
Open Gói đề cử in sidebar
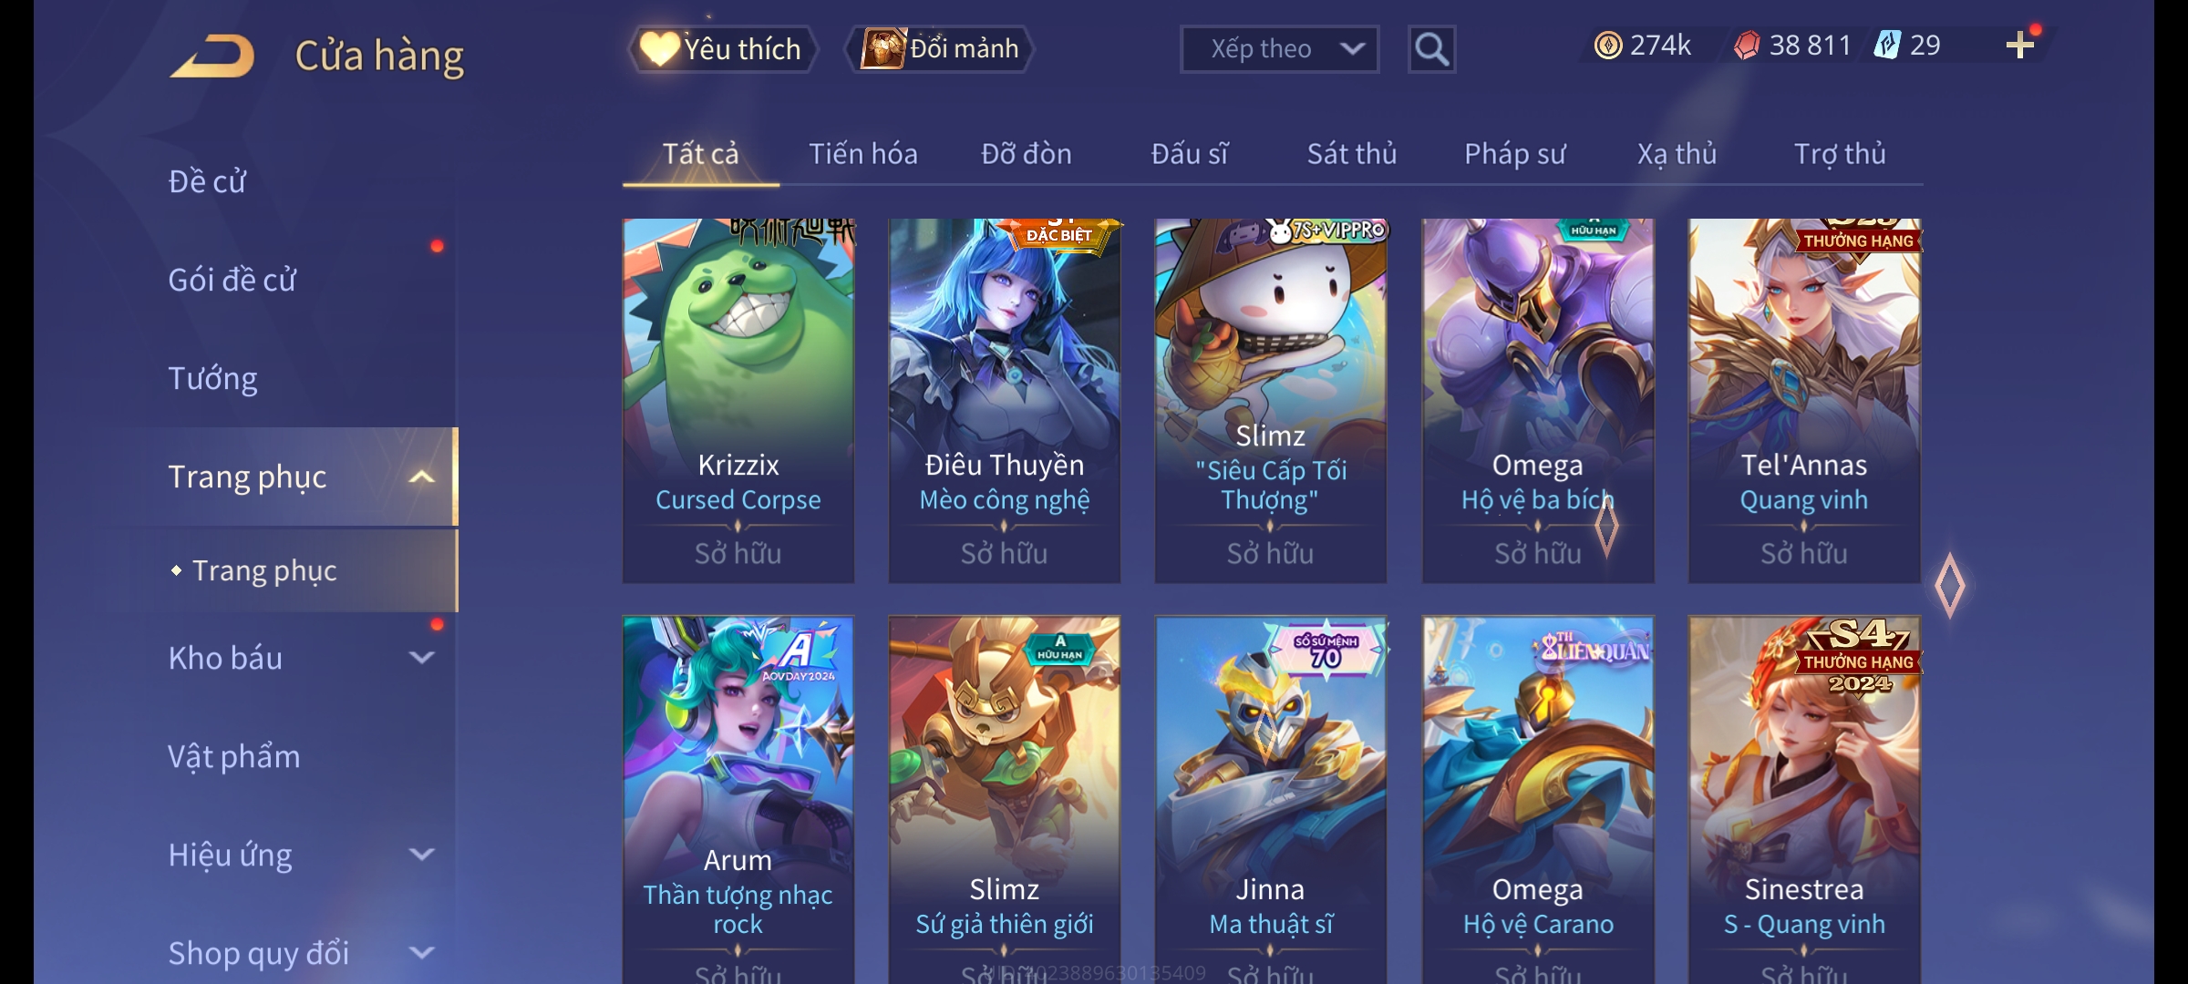[x=232, y=280]
